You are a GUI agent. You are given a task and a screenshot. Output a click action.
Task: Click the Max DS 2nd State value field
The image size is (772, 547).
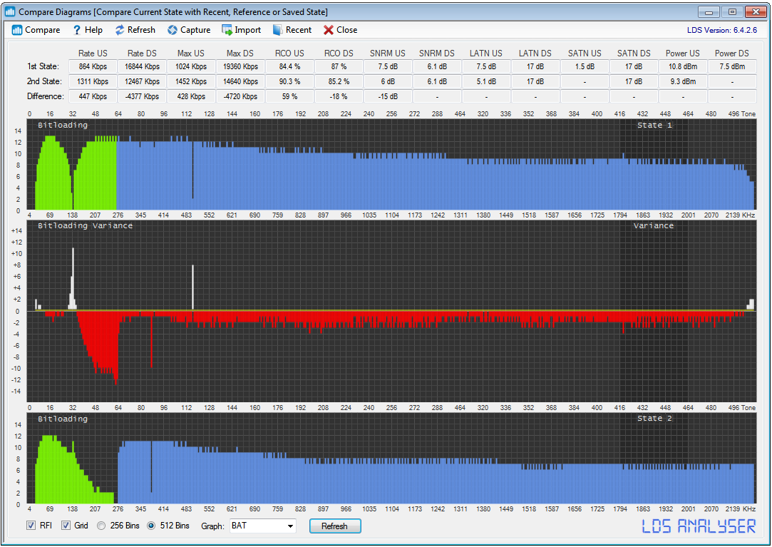240,81
